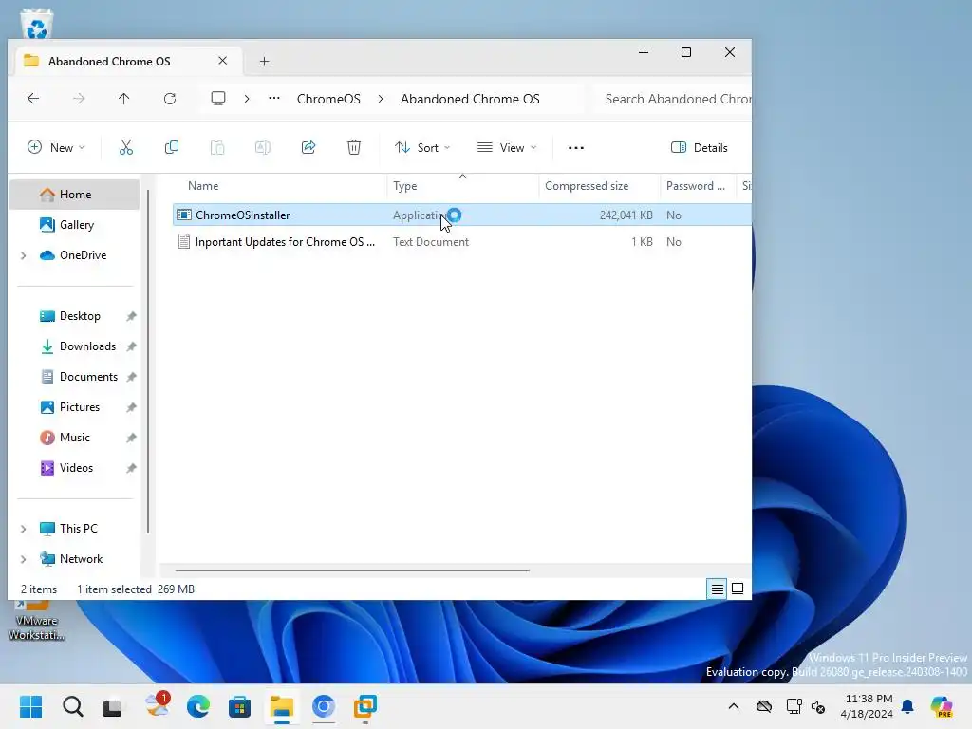
Task: Go back with the left arrow
Action: pyautogui.click(x=33, y=99)
